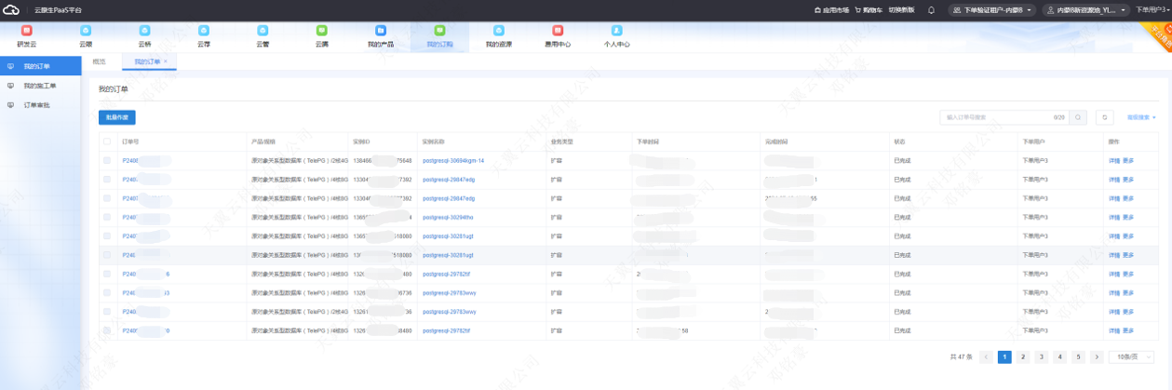1172x390 pixels.
Task: Click the 完成时间 column header
Action: click(776, 141)
